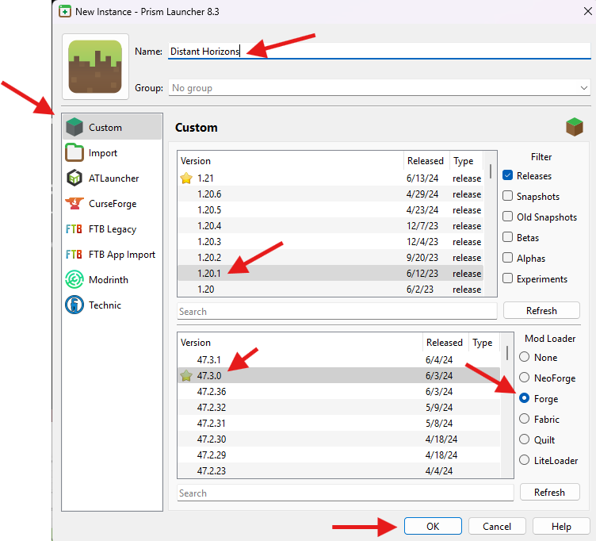Sort Forge list by Released column header

coord(445,342)
